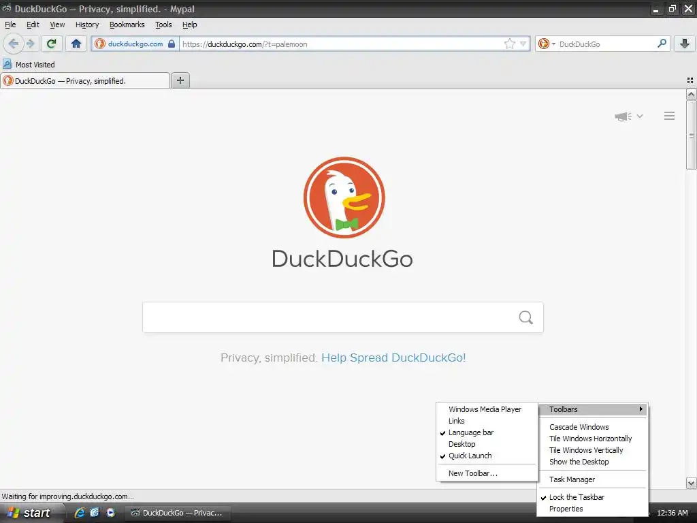Click the Most Visited bookmark icon
Image resolution: width=697 pixels, height=523 pixels.
(7, 64)
